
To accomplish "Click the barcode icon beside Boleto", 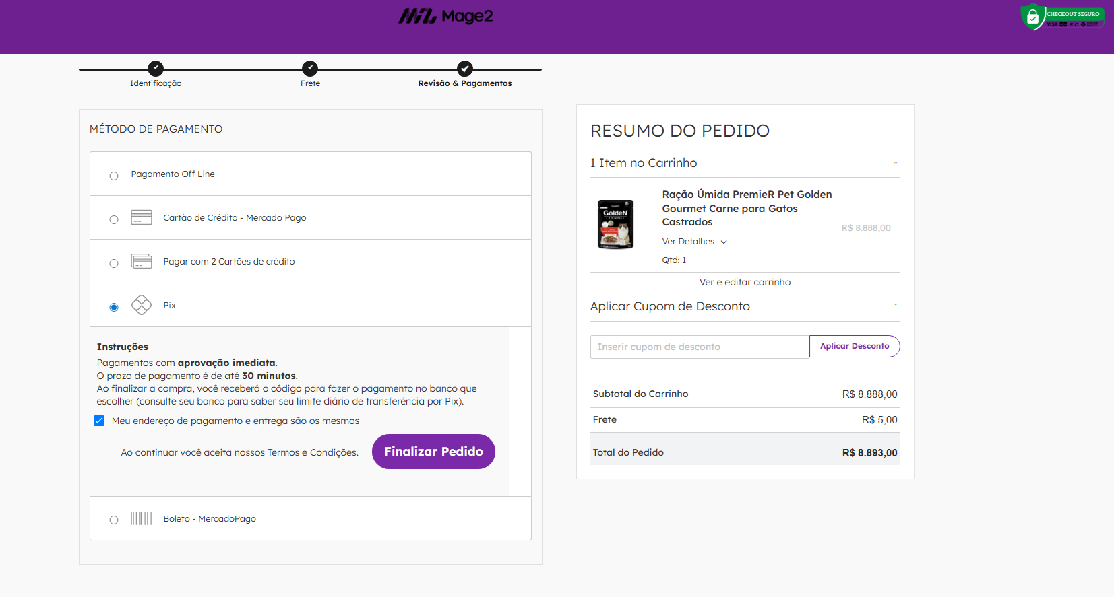I will pos(142,518).
